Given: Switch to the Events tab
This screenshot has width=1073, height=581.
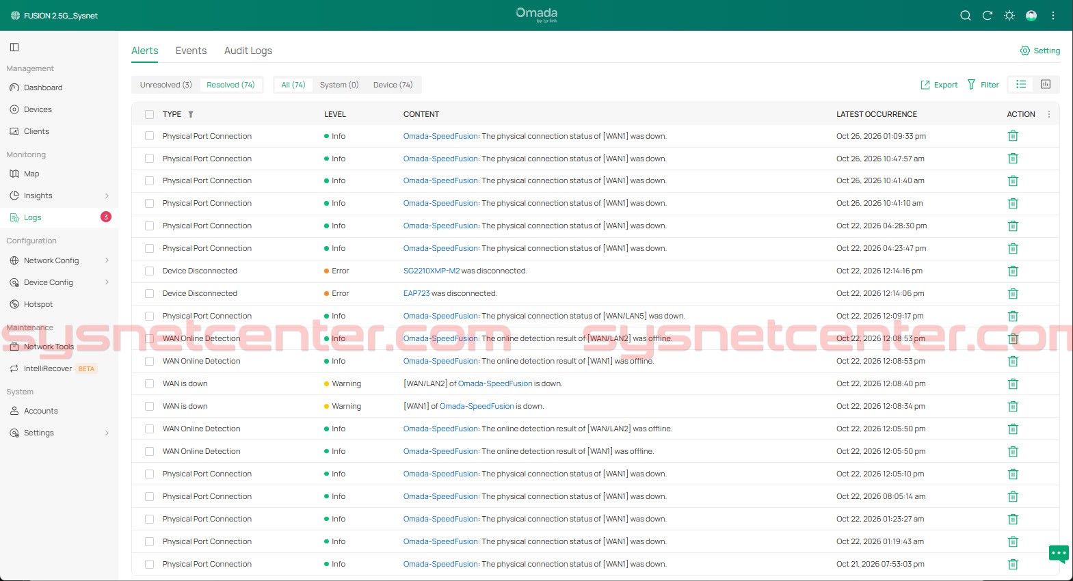Looking at the screenshot, I should 191,51.
